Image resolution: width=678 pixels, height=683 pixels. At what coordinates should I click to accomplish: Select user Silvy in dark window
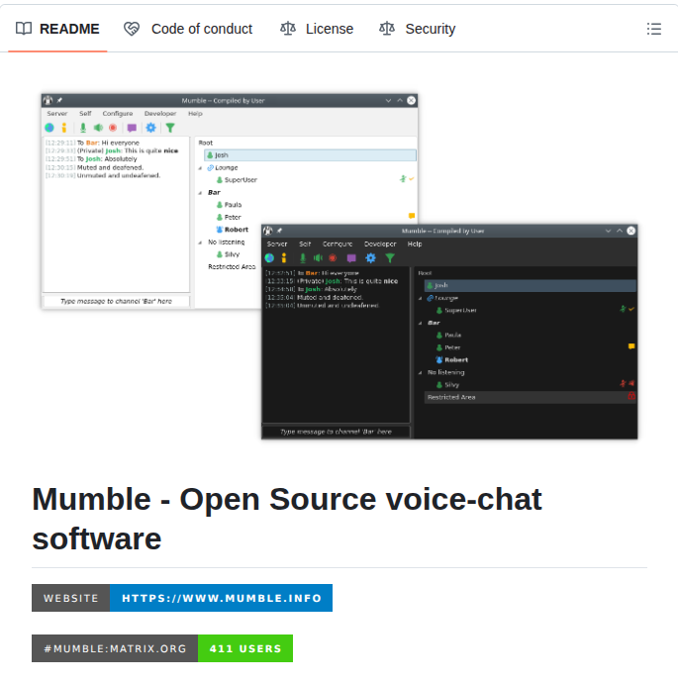tap(448, 385)
